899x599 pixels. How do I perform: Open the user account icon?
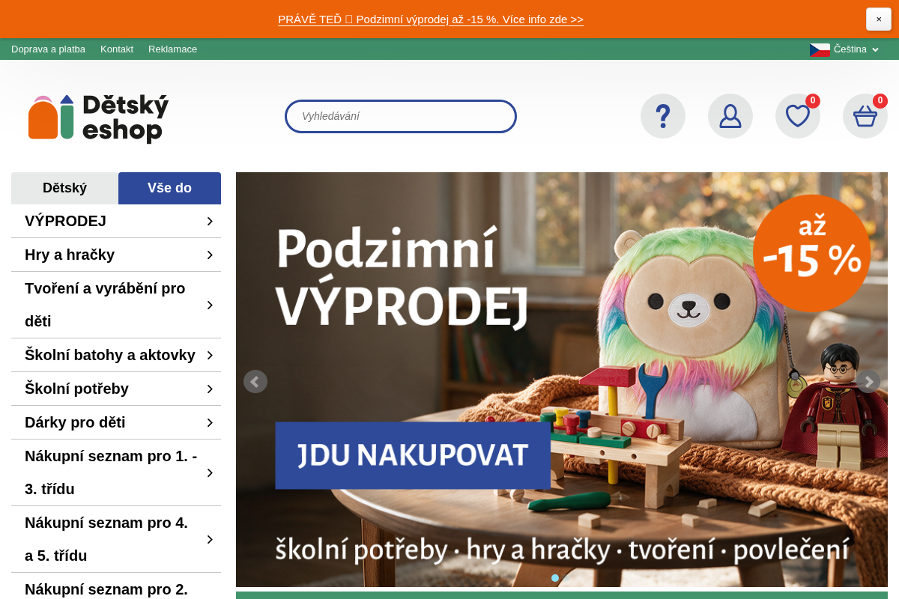click(730, 116)
